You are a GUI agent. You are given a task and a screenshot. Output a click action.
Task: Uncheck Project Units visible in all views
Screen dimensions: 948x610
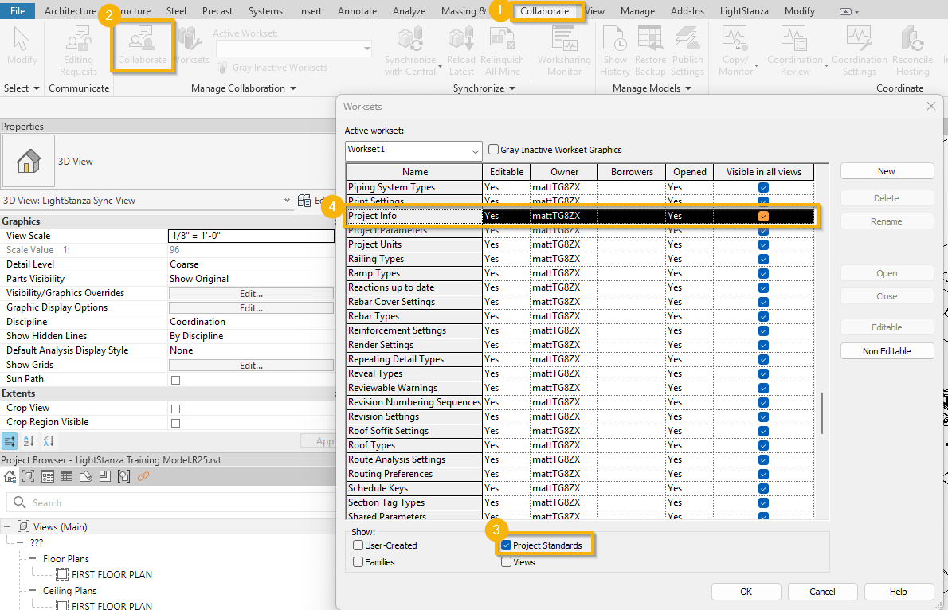point(764,244)
